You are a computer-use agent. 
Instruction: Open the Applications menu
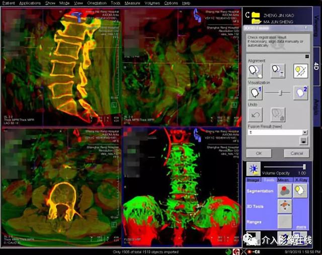click(30, 3)
